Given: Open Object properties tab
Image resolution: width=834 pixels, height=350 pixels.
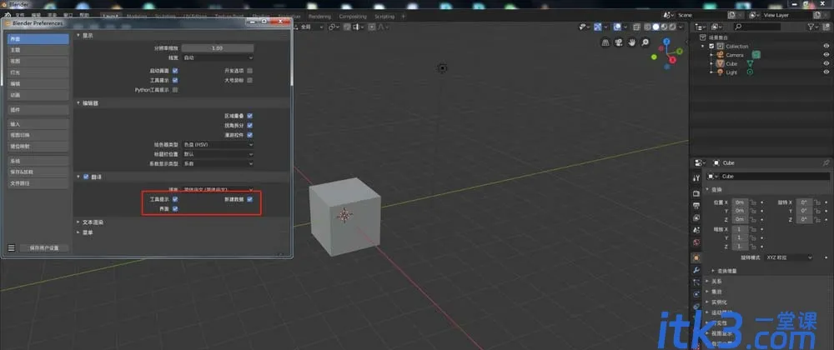Looking at the screenshot, I should pyautogui.click(x=696, y=257).
